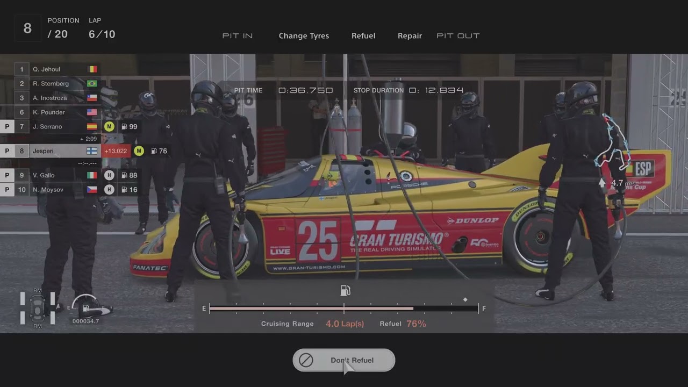Click Jesperi's fuel level 76 icon

click(154, 151)
